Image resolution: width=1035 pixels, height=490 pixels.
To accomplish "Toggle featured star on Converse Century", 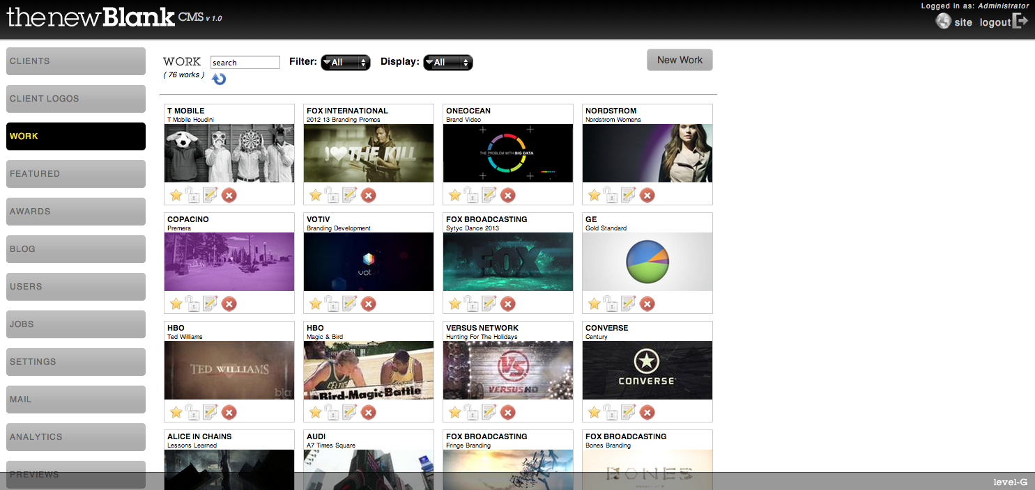I will [x=595, y=412].
